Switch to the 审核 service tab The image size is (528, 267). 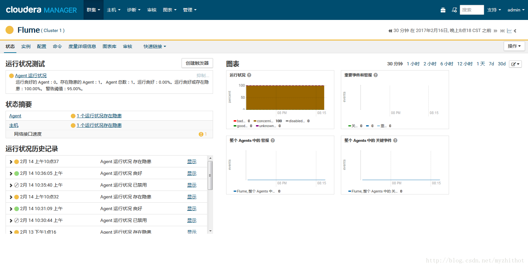tap(127, 46)
